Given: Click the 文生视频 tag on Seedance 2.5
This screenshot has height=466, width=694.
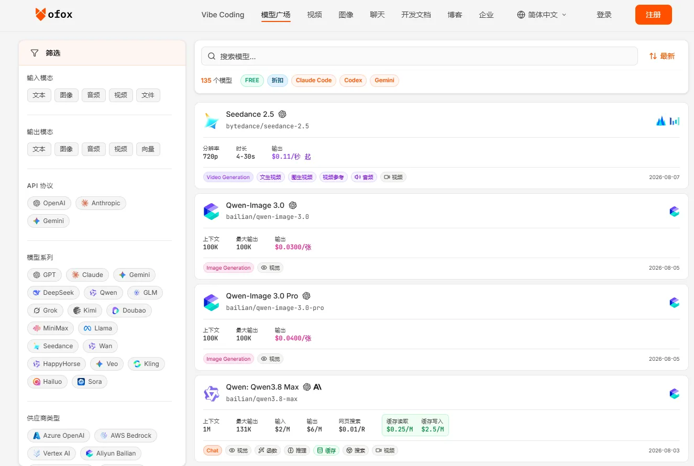Looking at the screenshot, I should 271,177.
